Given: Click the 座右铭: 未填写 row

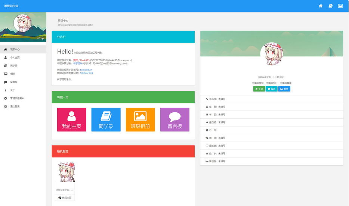Looking at the screenshot, I should coord(272,122).
